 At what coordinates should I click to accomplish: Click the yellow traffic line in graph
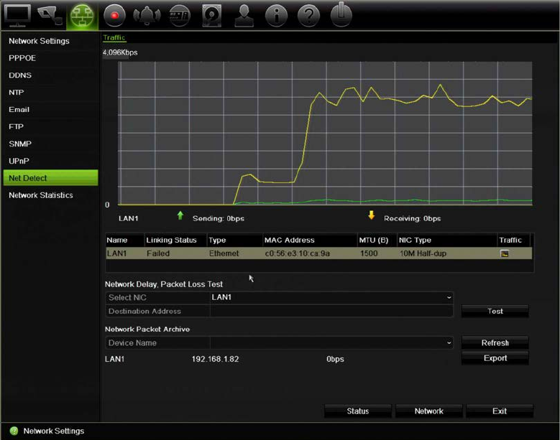pos(306,132)
